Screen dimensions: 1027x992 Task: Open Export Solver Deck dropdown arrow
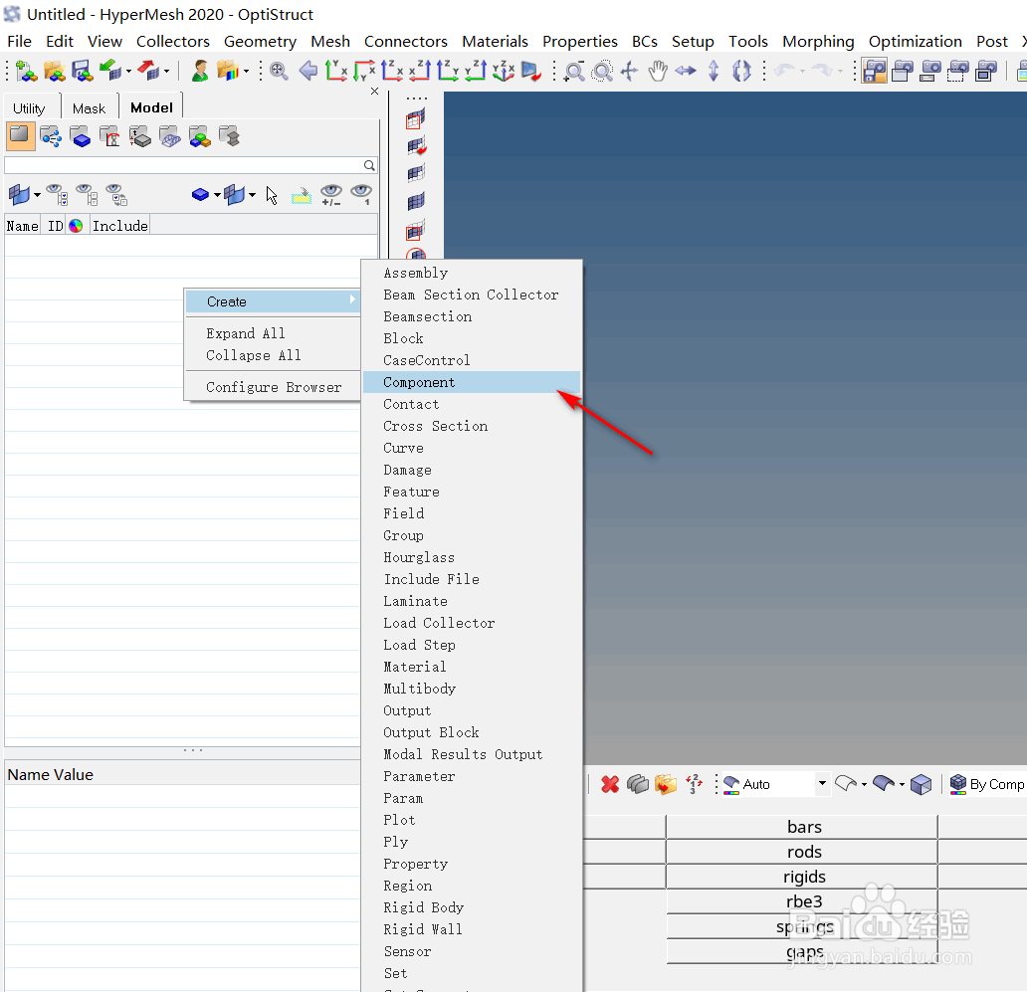(x=167, y=71)
